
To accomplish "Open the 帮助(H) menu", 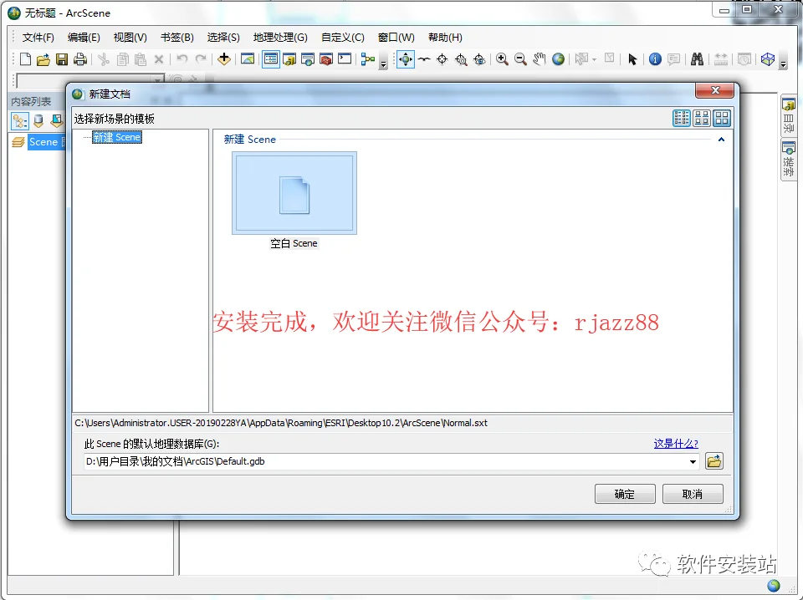I will (445, 38).
